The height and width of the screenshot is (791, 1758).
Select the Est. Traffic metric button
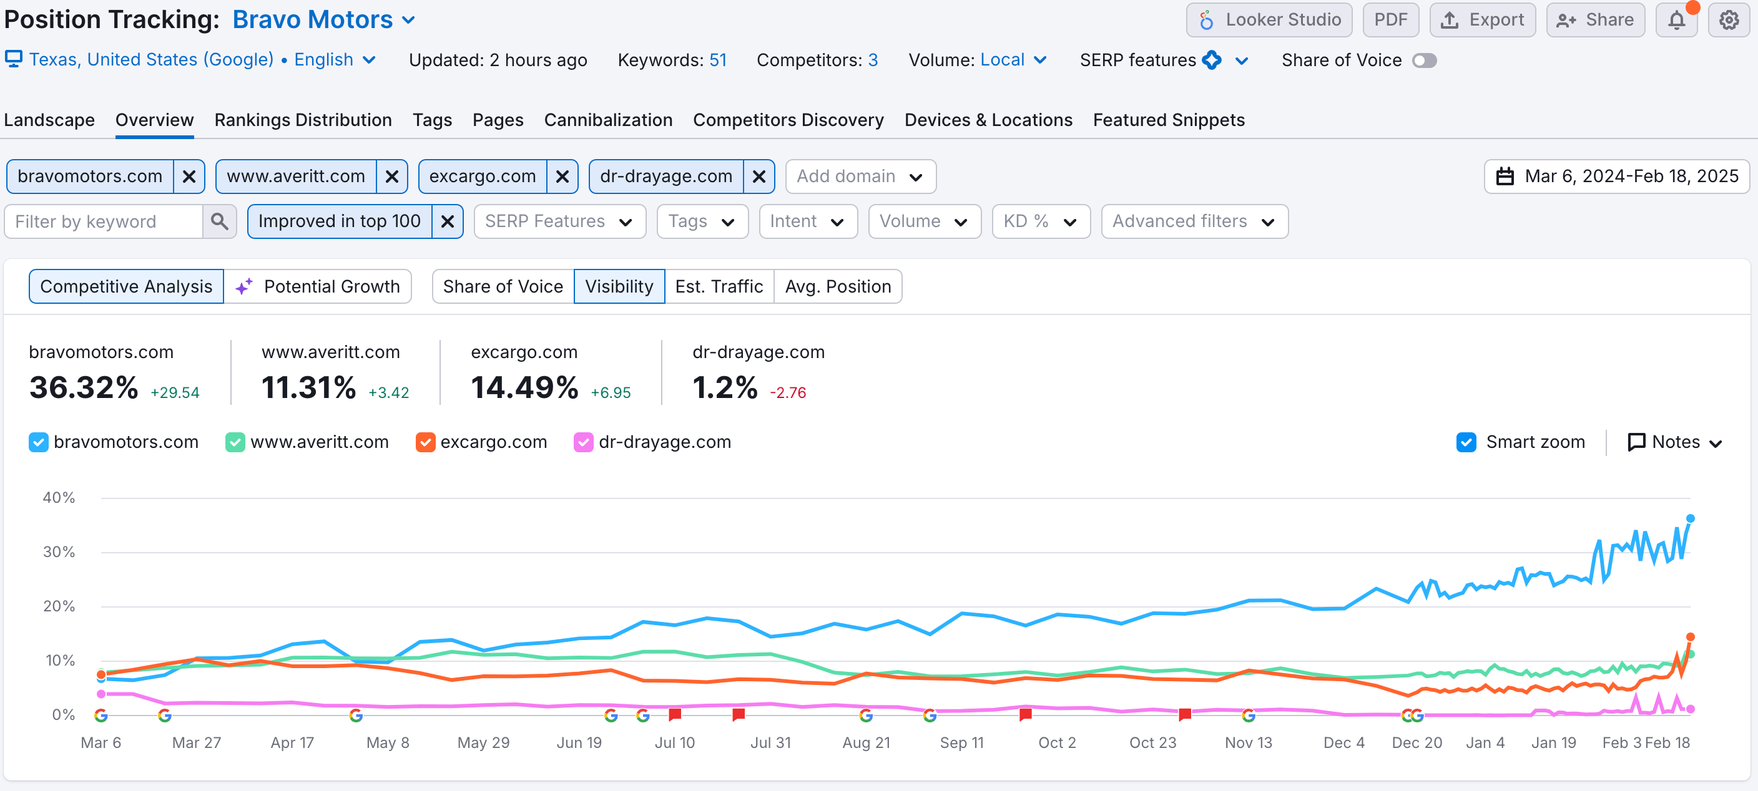tap(719, 286)
